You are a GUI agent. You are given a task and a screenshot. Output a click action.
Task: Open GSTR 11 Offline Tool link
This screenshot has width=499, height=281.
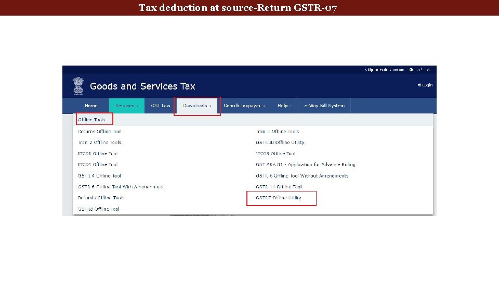pyautogui.click(x=279, y=187)
